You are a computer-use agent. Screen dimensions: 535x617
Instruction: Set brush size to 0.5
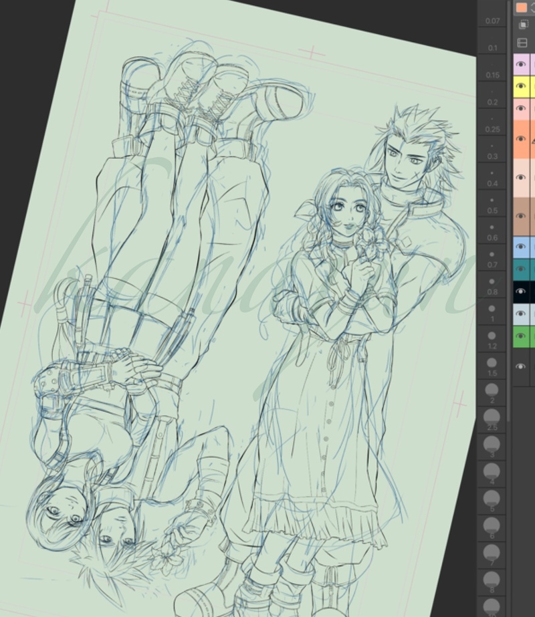click(x=492, y=204)
